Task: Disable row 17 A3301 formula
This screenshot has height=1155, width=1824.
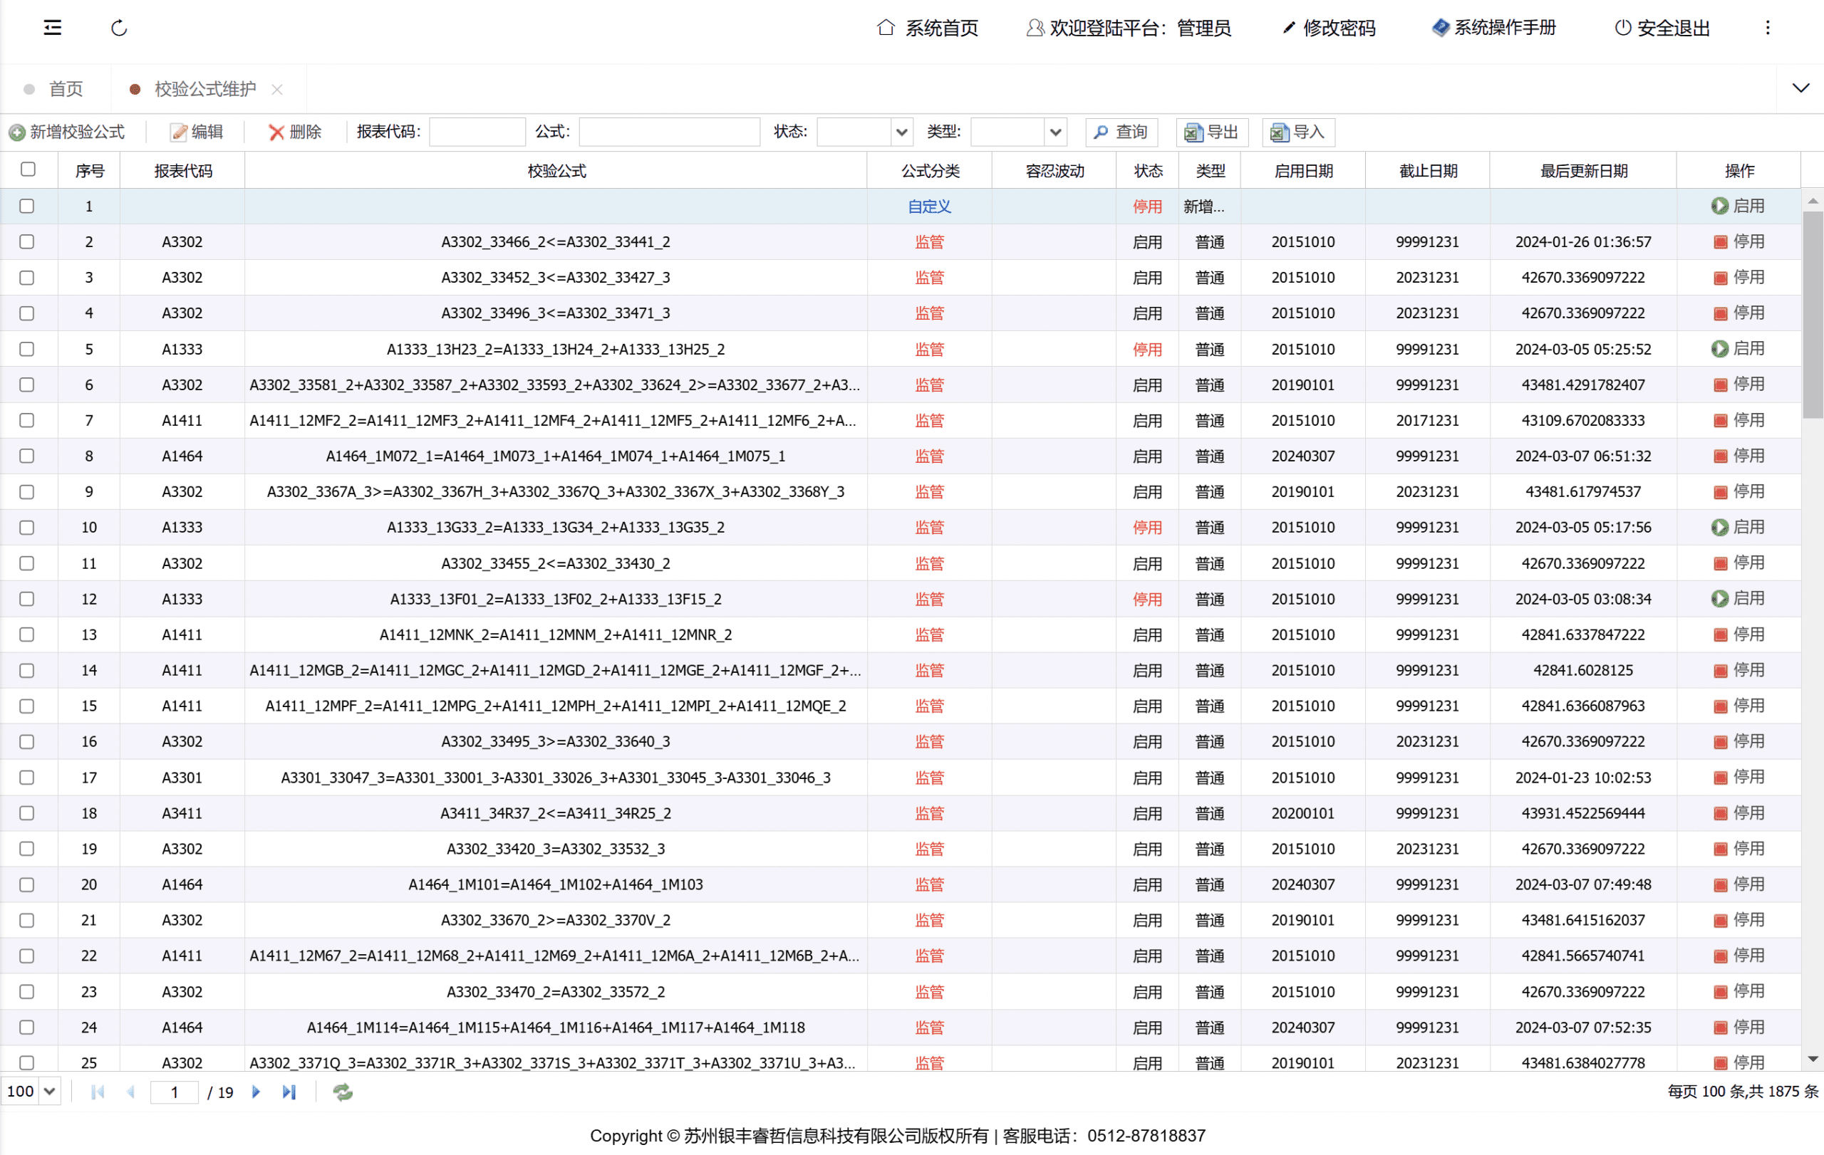Action: (1738, 778)
